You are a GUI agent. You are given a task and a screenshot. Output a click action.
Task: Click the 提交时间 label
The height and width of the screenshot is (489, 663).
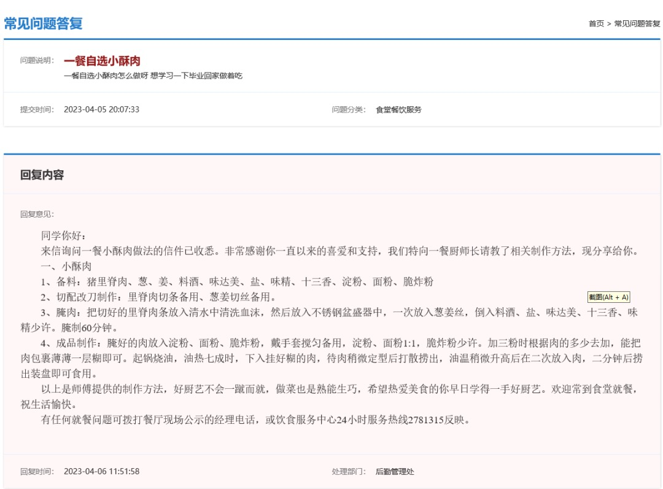[37, 109]
